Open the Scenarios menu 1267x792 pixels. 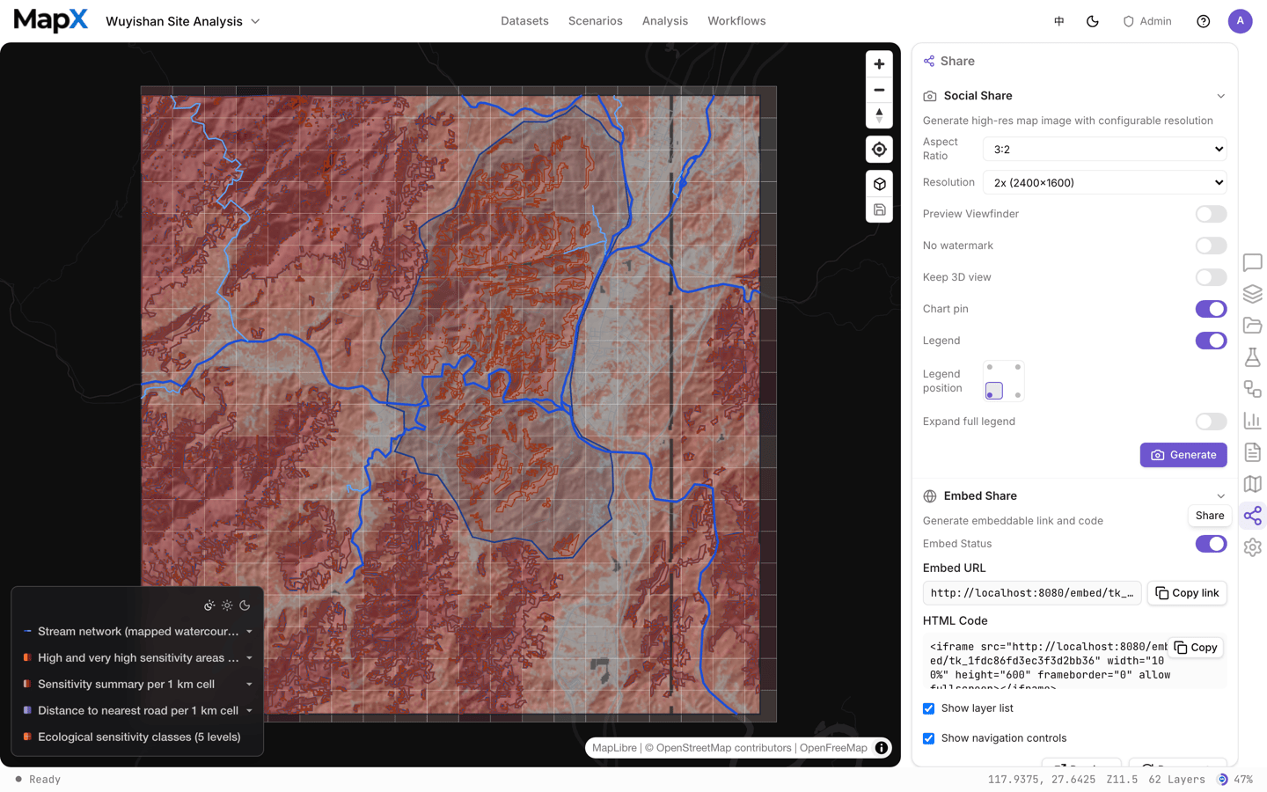[x=595, y=21]
